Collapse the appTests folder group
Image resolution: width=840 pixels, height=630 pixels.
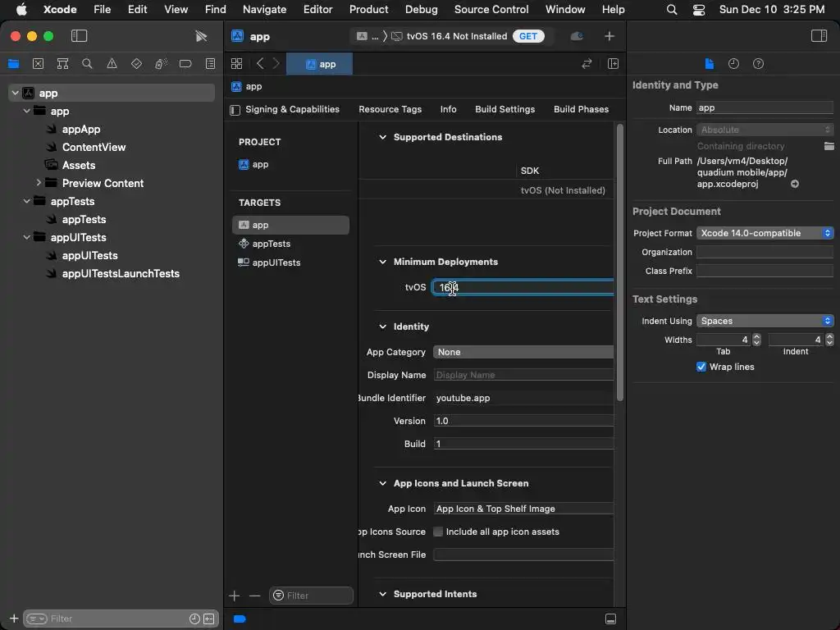pyautogui.click(x=26, y=201)
